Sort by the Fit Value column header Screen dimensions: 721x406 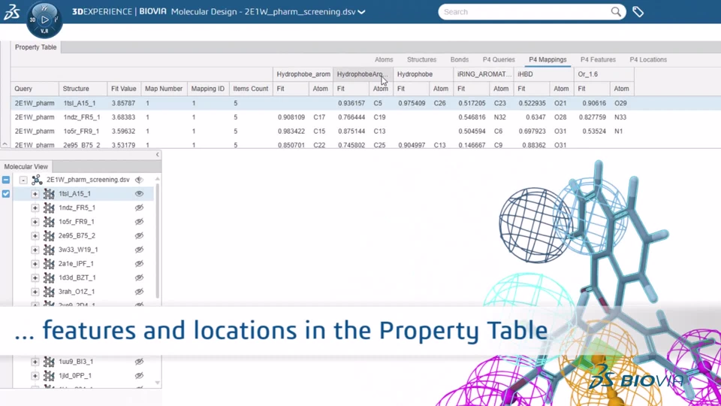pos(124,89)
